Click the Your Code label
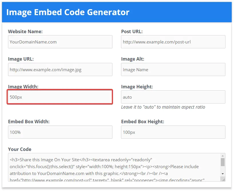The height and width of the screenshot is (191, 234). tap(20, 149)
